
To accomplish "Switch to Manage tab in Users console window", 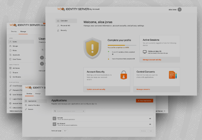I will point(23,32).
